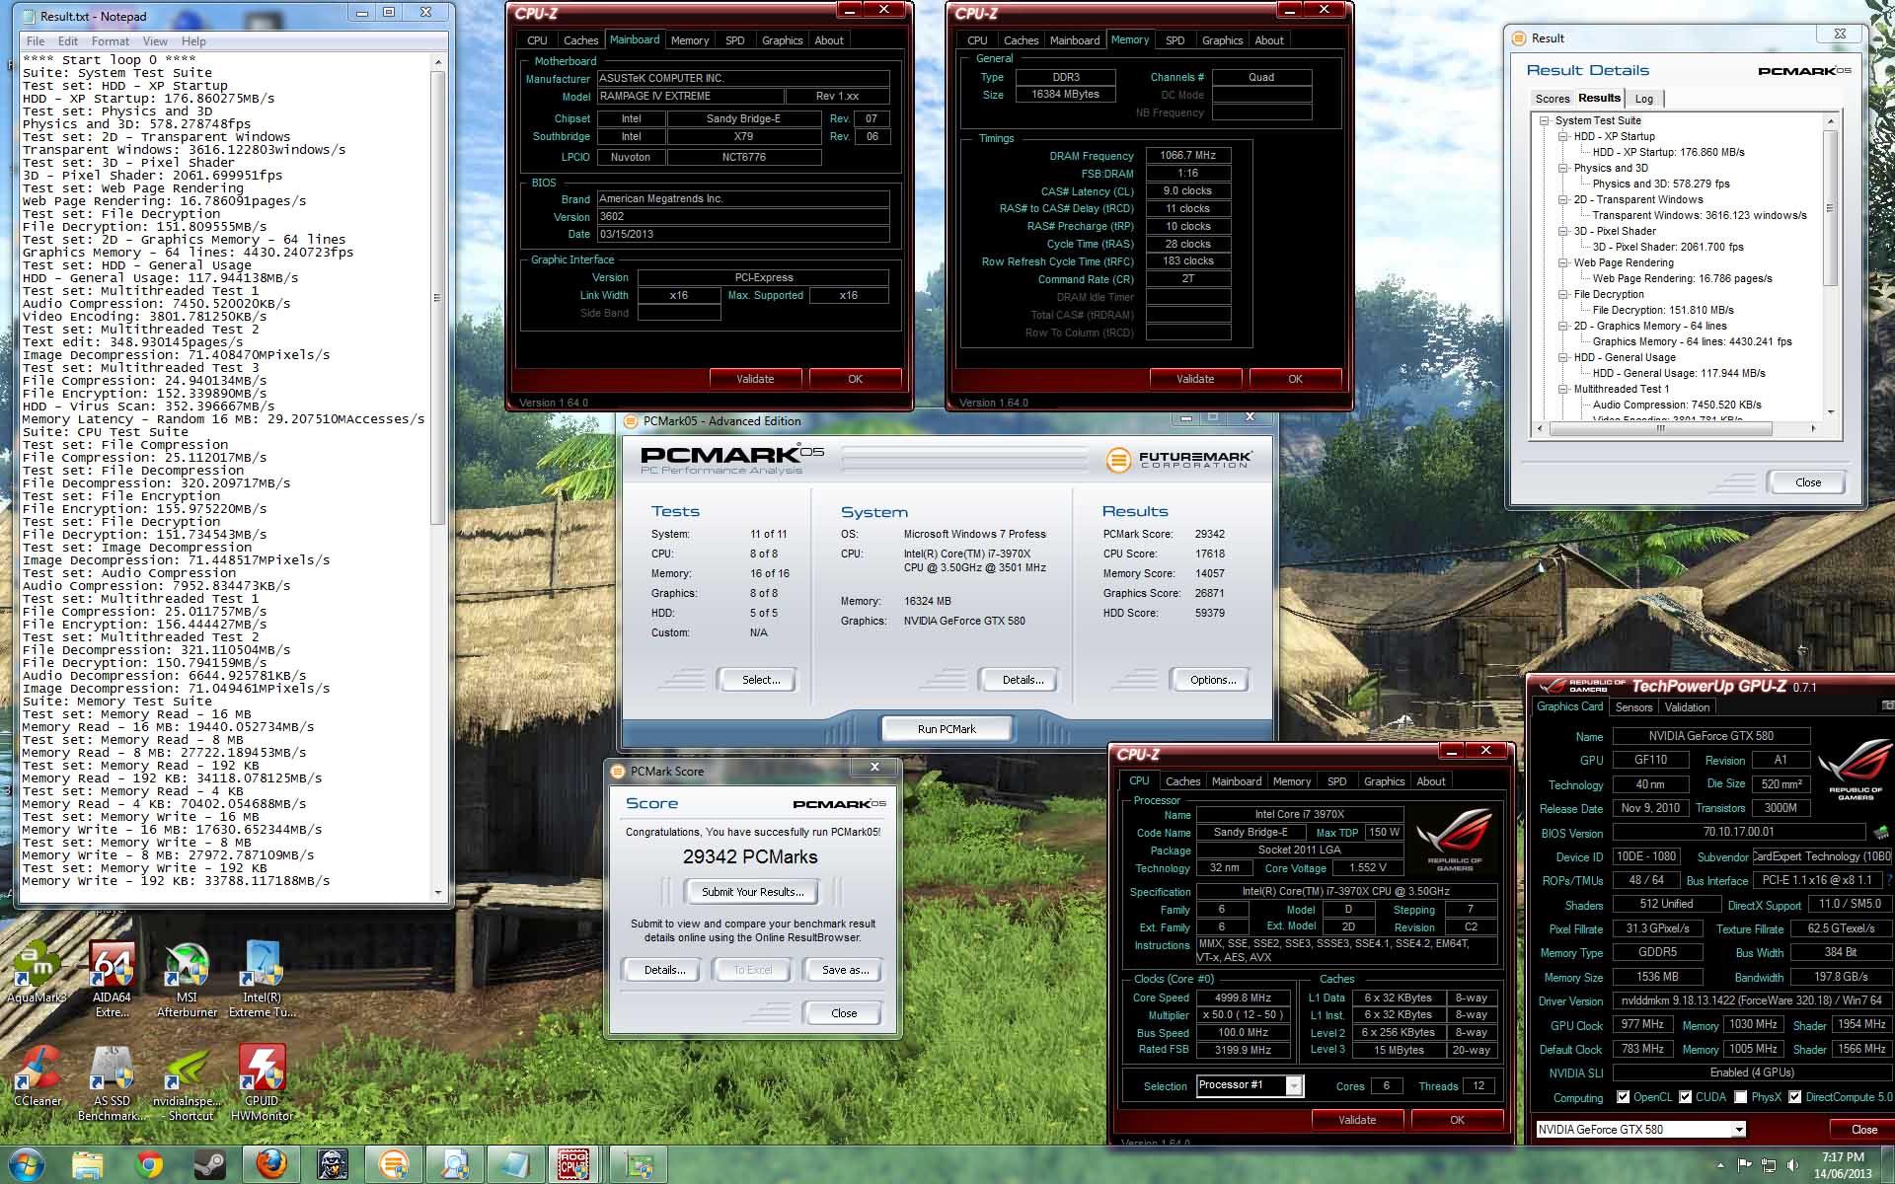Open Validation tab in GPU-Z

(1687, 707)
